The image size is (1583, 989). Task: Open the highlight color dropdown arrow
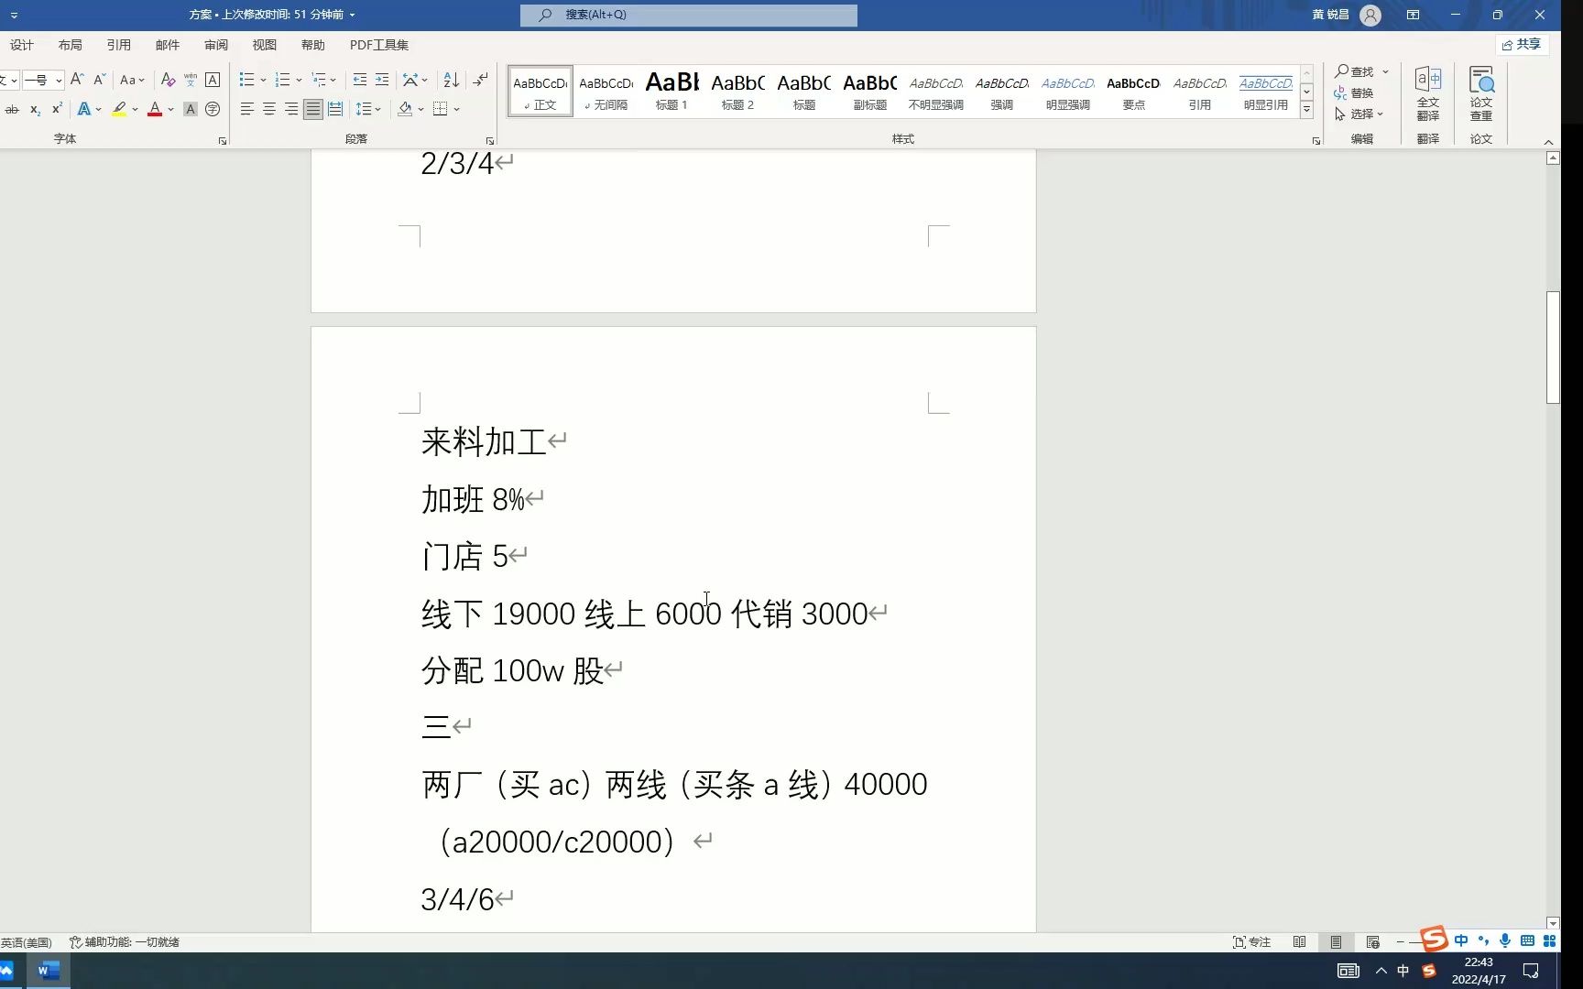coord(135,109)
